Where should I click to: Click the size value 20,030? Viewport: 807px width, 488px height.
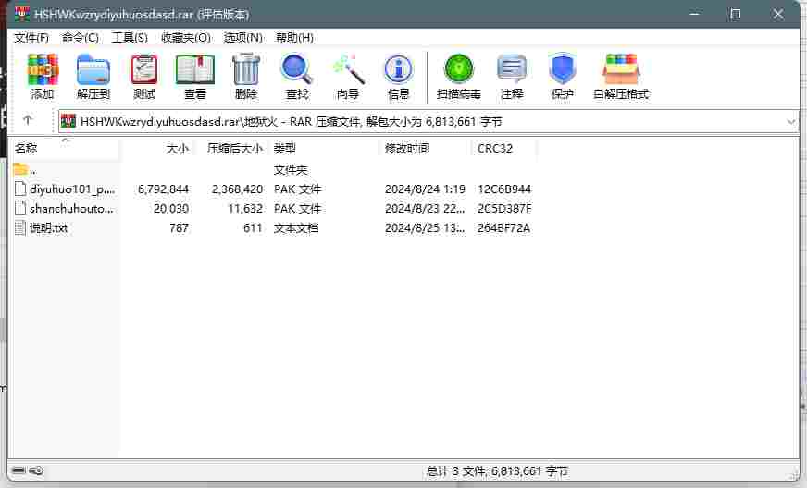(171, 209)
